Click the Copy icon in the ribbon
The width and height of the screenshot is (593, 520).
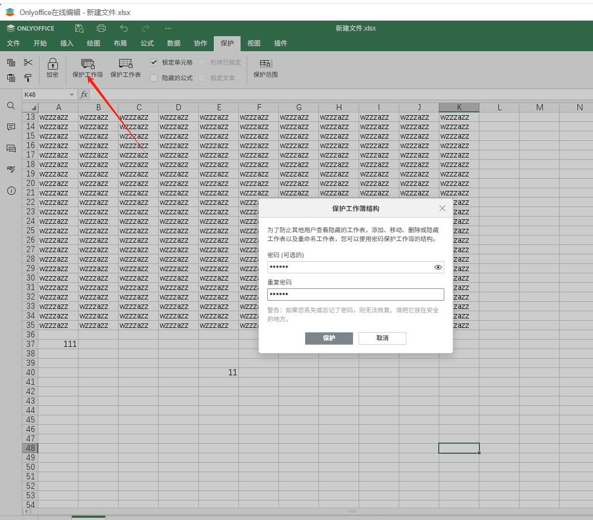11,62
